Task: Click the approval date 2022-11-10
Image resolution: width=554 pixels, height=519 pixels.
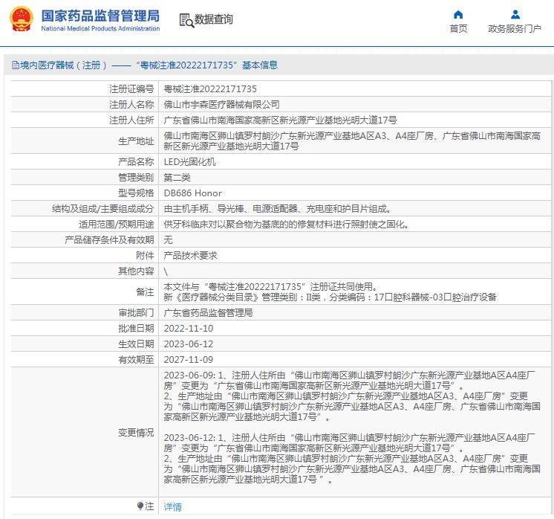Action: (188, 328)
